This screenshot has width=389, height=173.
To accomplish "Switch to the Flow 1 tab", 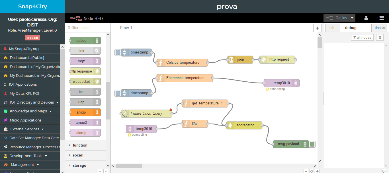I will click(x=142, y=28).
